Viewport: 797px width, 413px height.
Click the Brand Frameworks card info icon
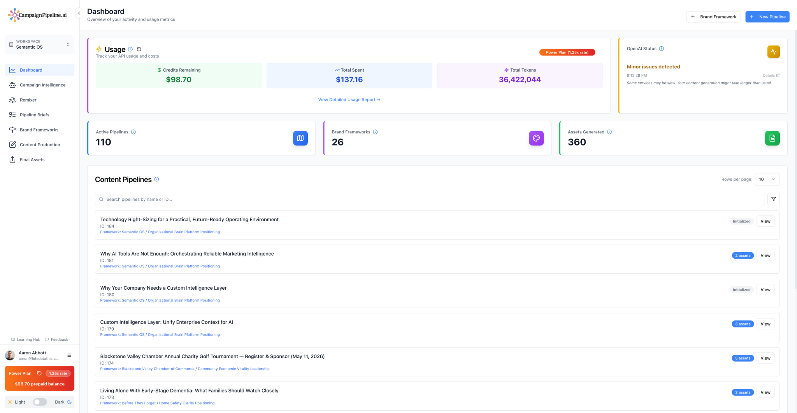point(376,132)
